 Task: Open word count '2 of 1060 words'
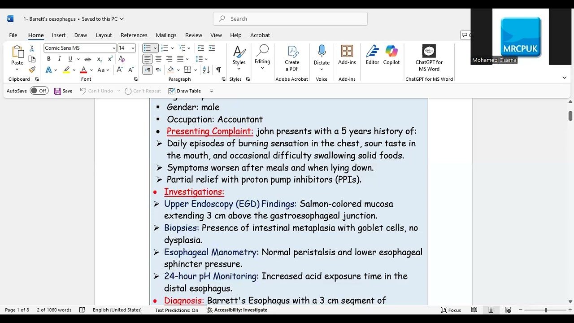(x=54, y=310)
